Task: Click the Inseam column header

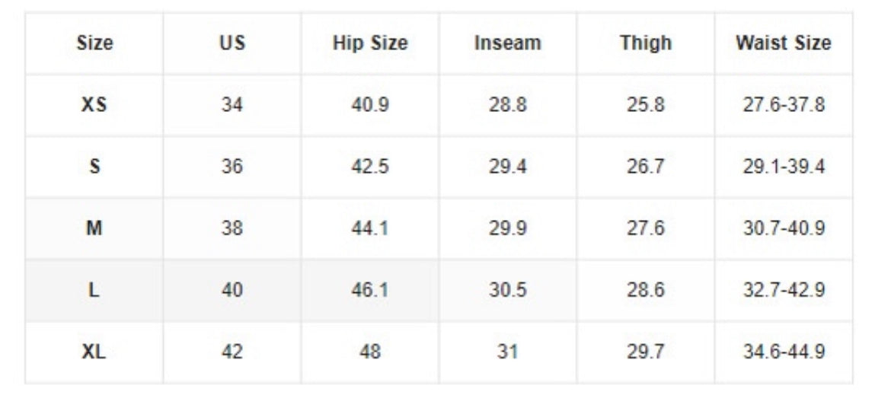Action: [508, 43]
